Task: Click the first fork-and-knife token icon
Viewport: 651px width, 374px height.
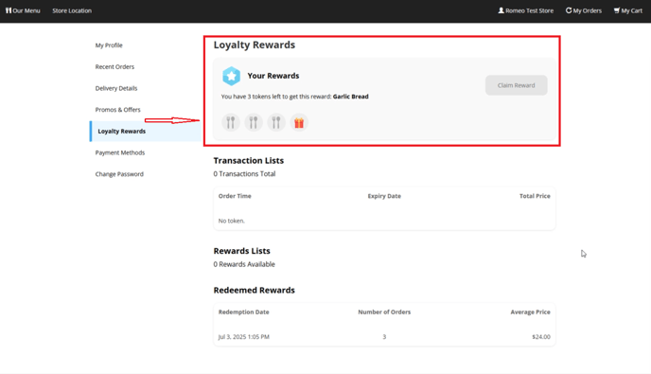Action: click(231, 122)
